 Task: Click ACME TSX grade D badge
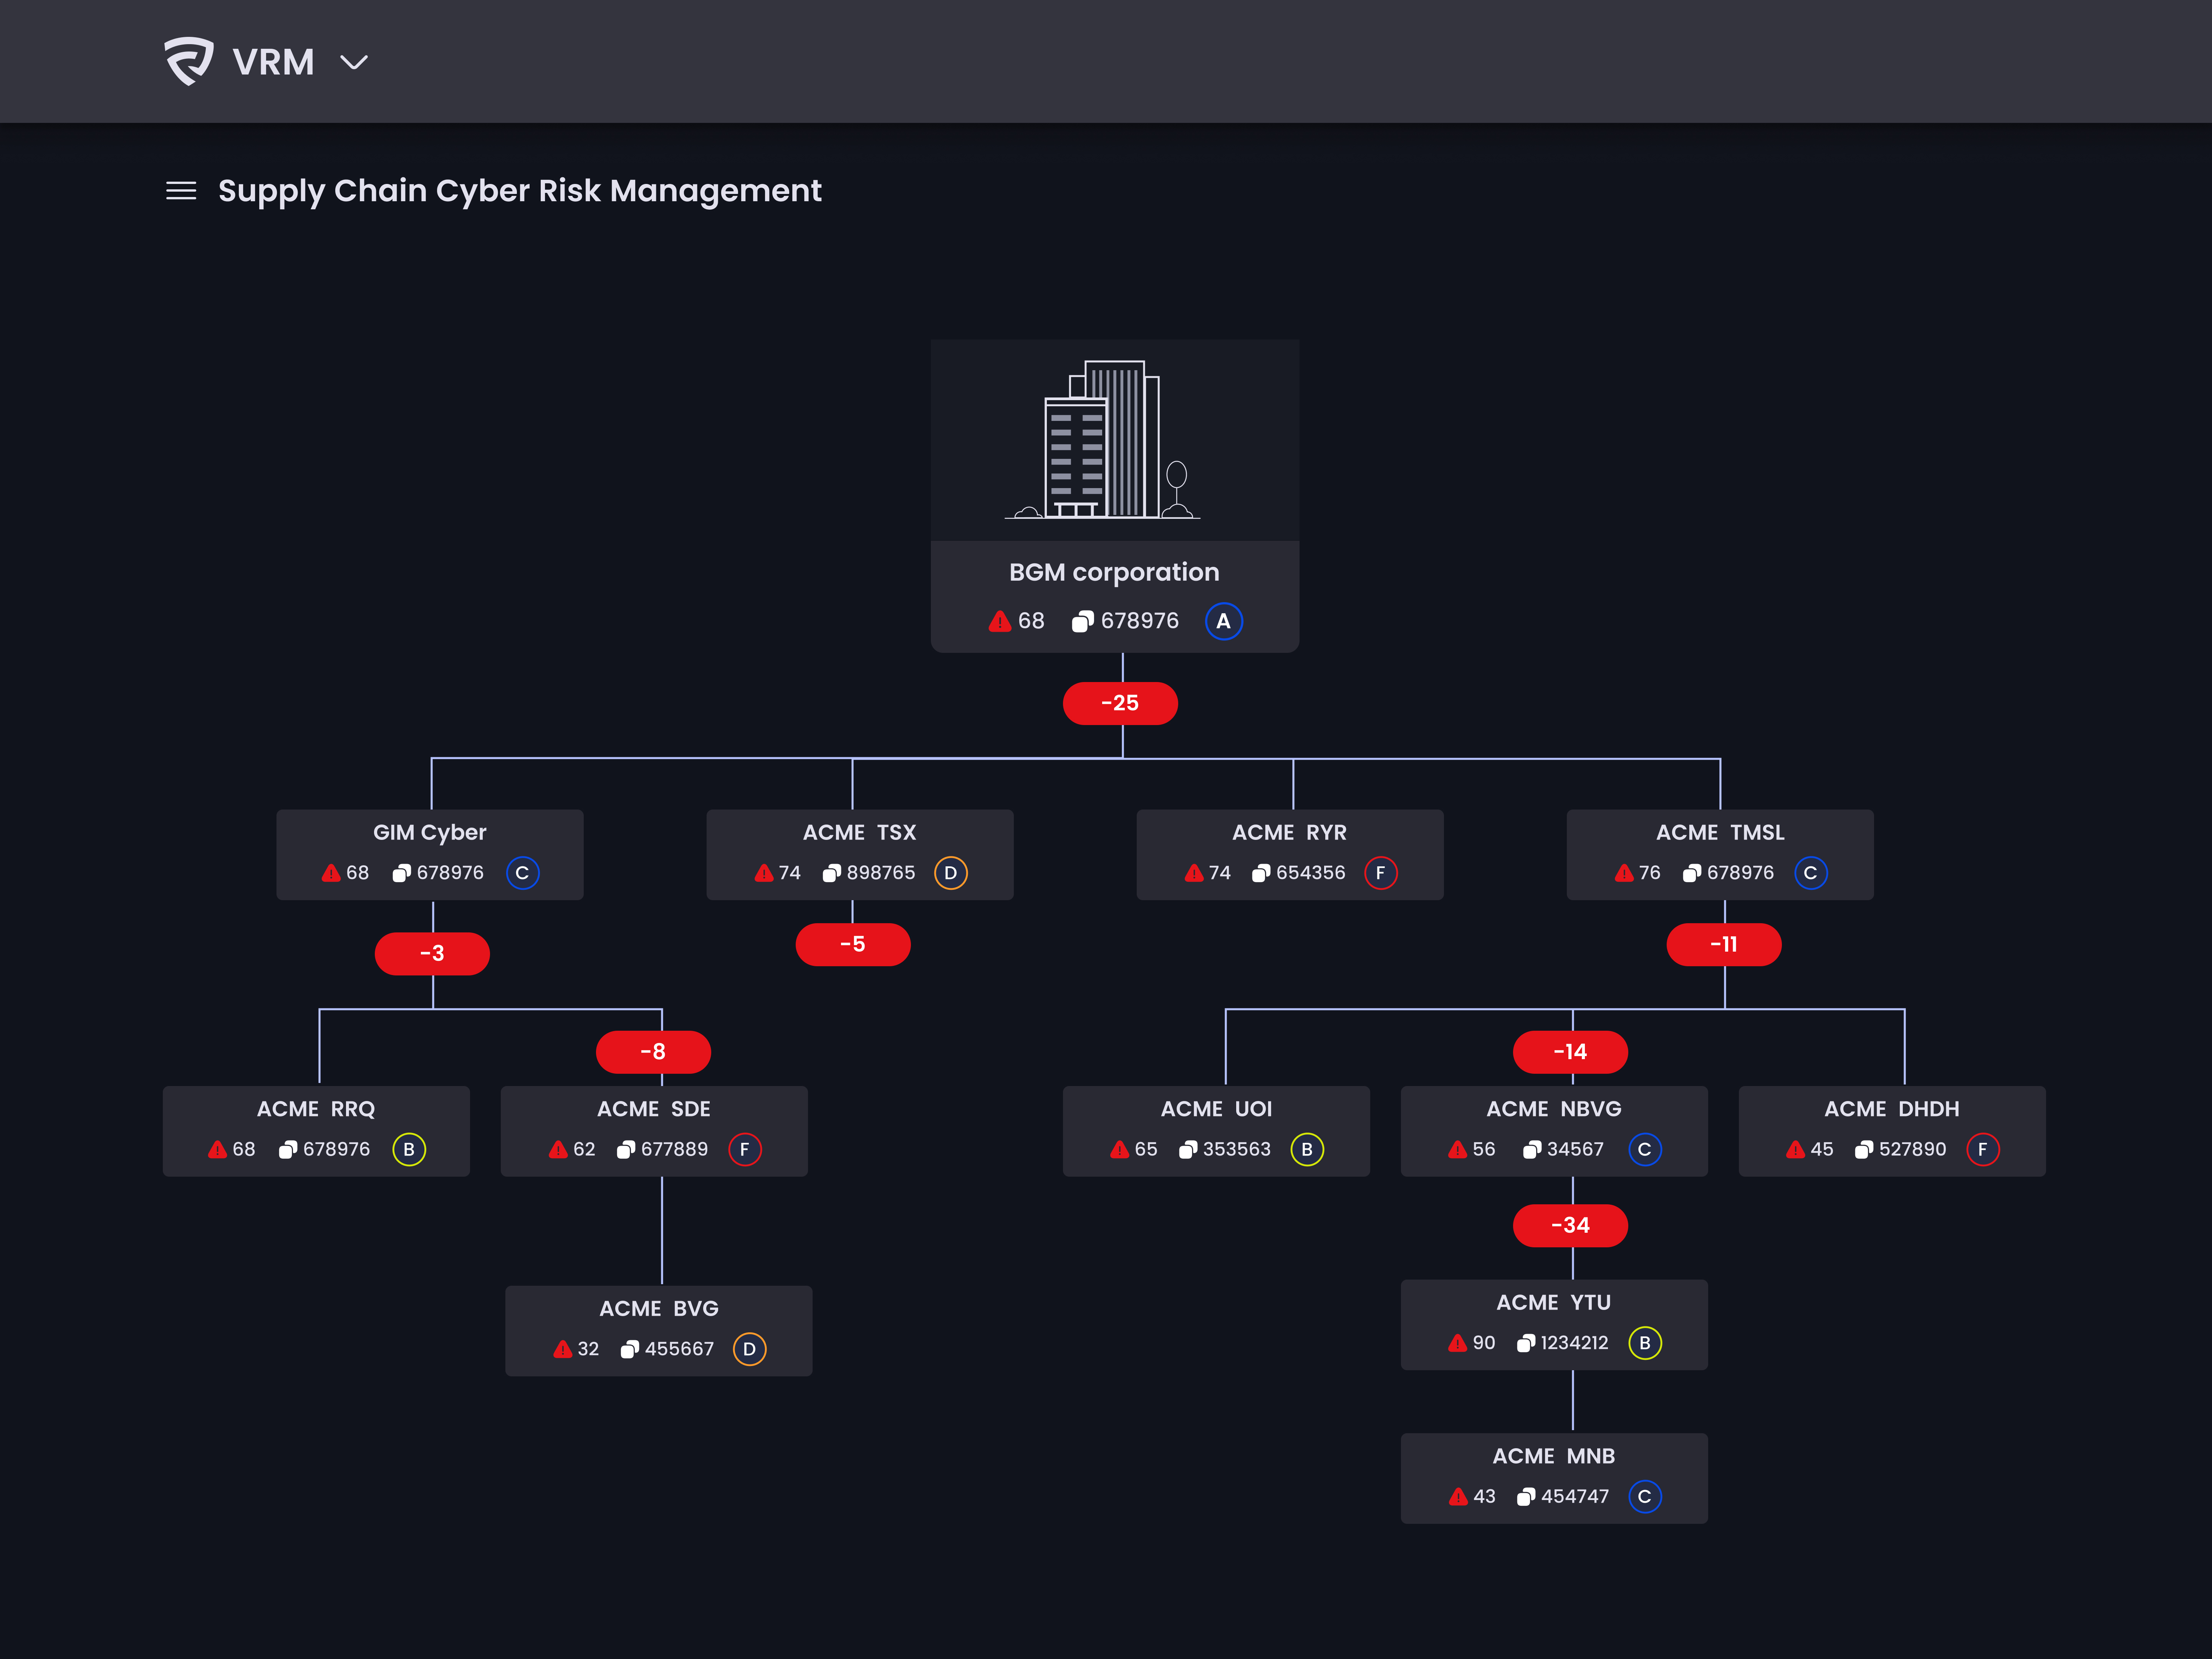pyautogui.click(x=951, y=873)
